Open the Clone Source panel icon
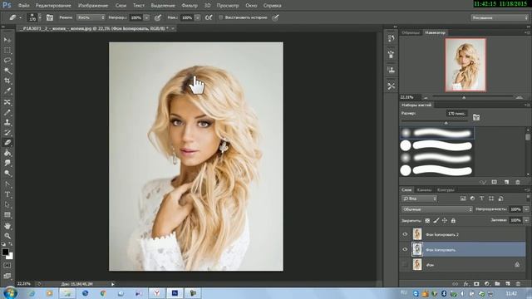This screenshot has width=532, height=299. (x=392, y=70)
